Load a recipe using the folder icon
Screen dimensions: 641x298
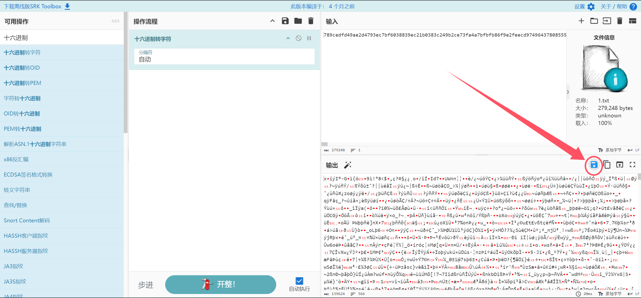(298, 21)
